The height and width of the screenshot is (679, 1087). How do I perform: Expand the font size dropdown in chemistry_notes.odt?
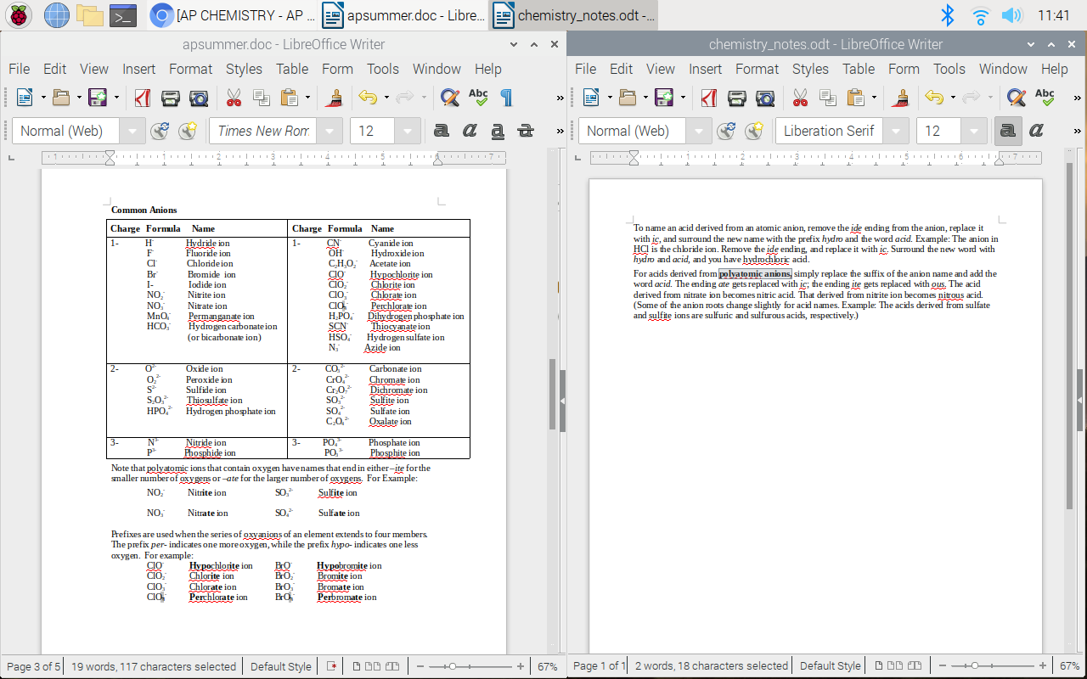(973, 131)
